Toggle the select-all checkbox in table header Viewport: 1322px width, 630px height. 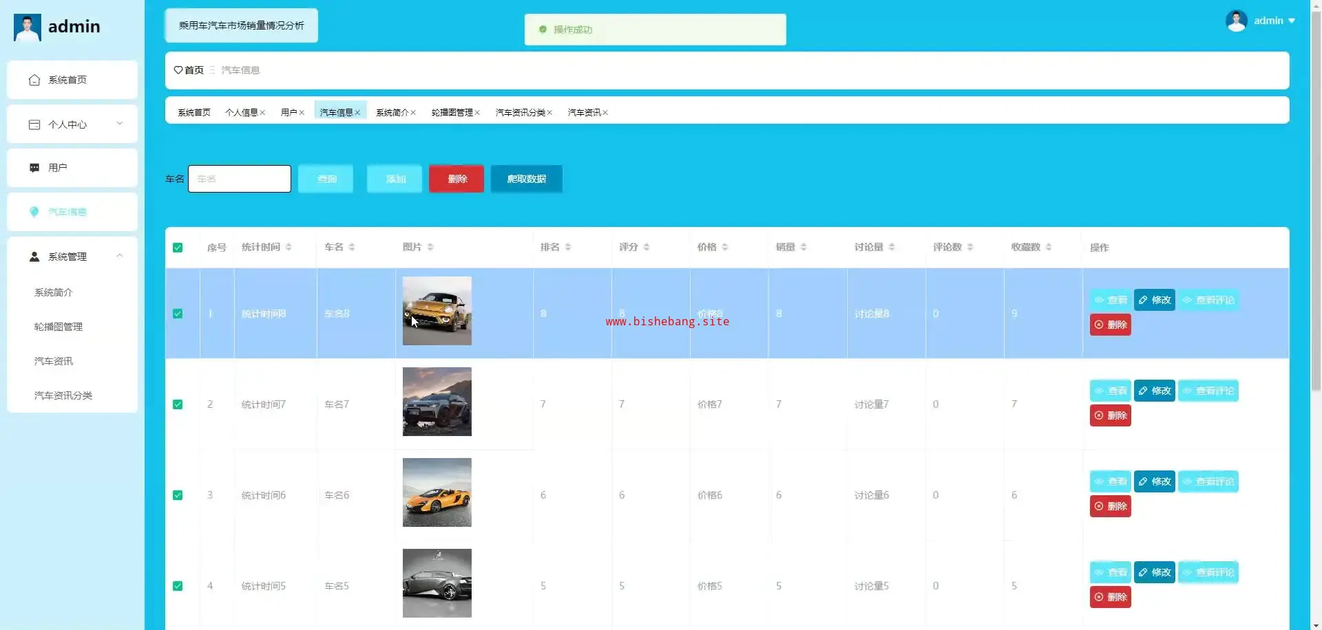pos(178,248)
